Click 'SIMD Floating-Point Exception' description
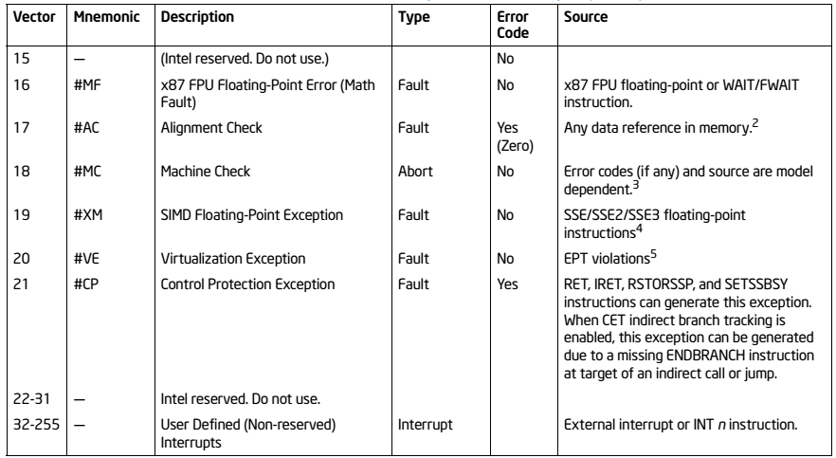Image resolution: width=836 pixels, height=458 pixels. click(252, 215)
